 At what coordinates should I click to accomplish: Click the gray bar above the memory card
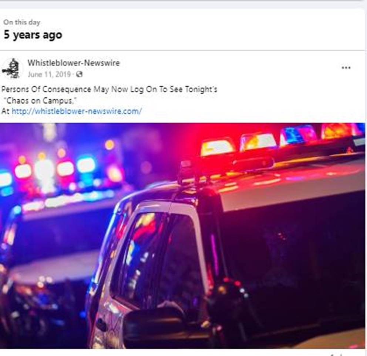point(183,4)
